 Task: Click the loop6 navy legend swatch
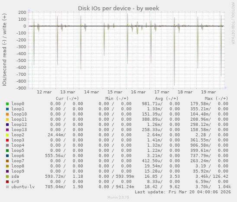coord(7,156)
